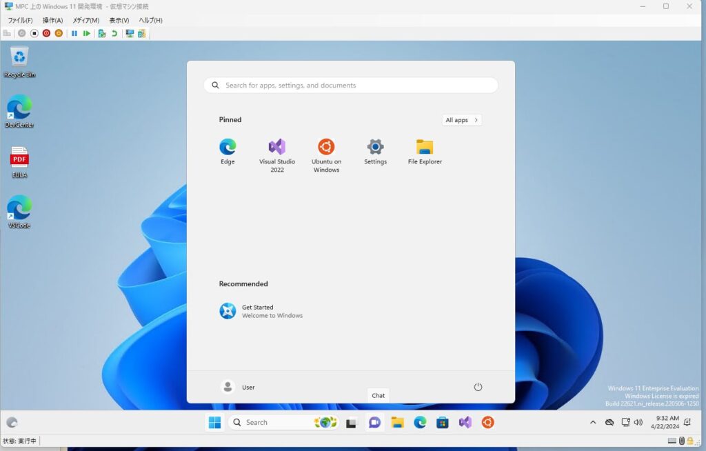Show hidden system tray icons chevron
Image resolution: width=706 pixels, height=451 pixels.
pos(593,423)
